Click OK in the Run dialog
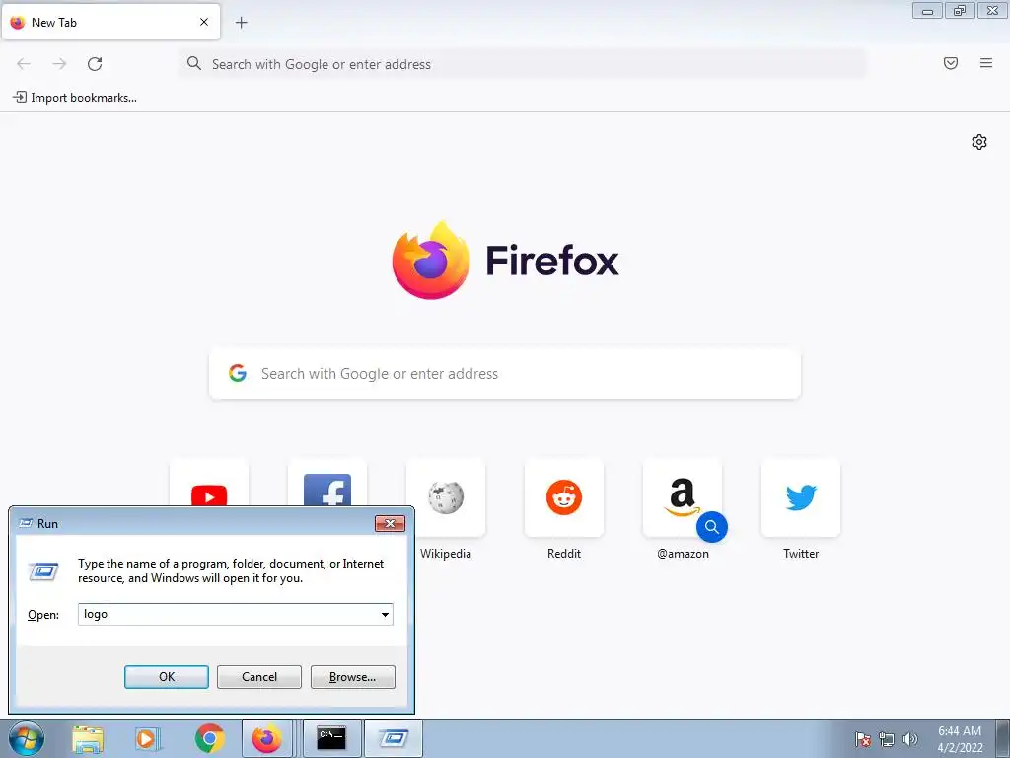 pyautogui.click(x=166, y=677)
